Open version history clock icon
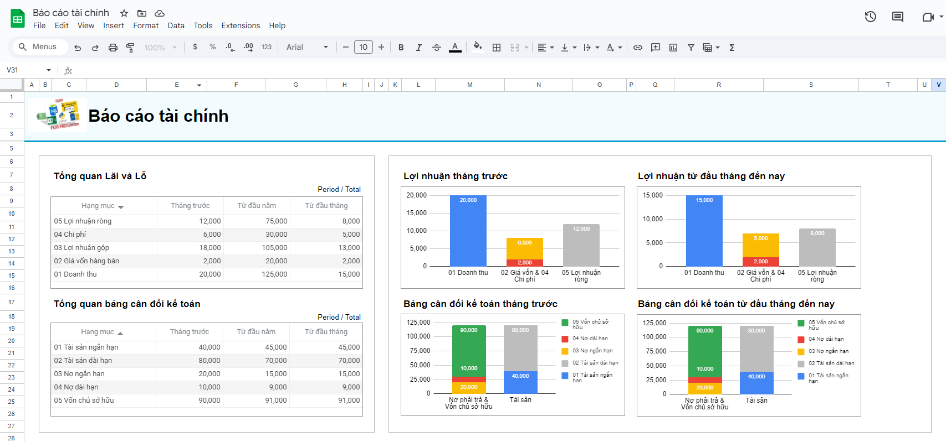The image size is (946, 442). 870,17
